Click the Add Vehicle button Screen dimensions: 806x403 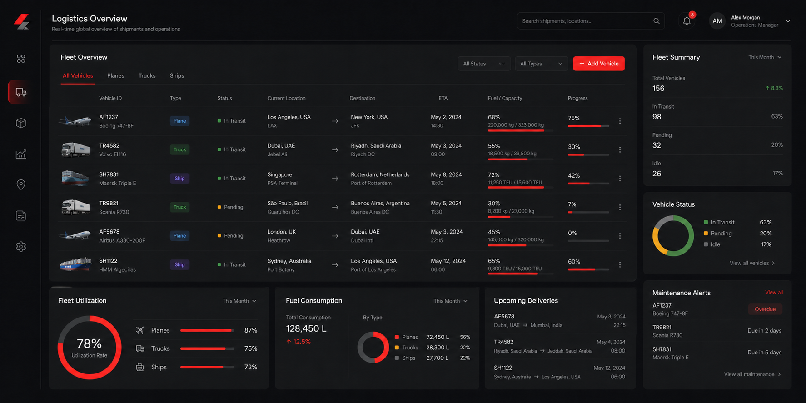(x=598, y=64)
